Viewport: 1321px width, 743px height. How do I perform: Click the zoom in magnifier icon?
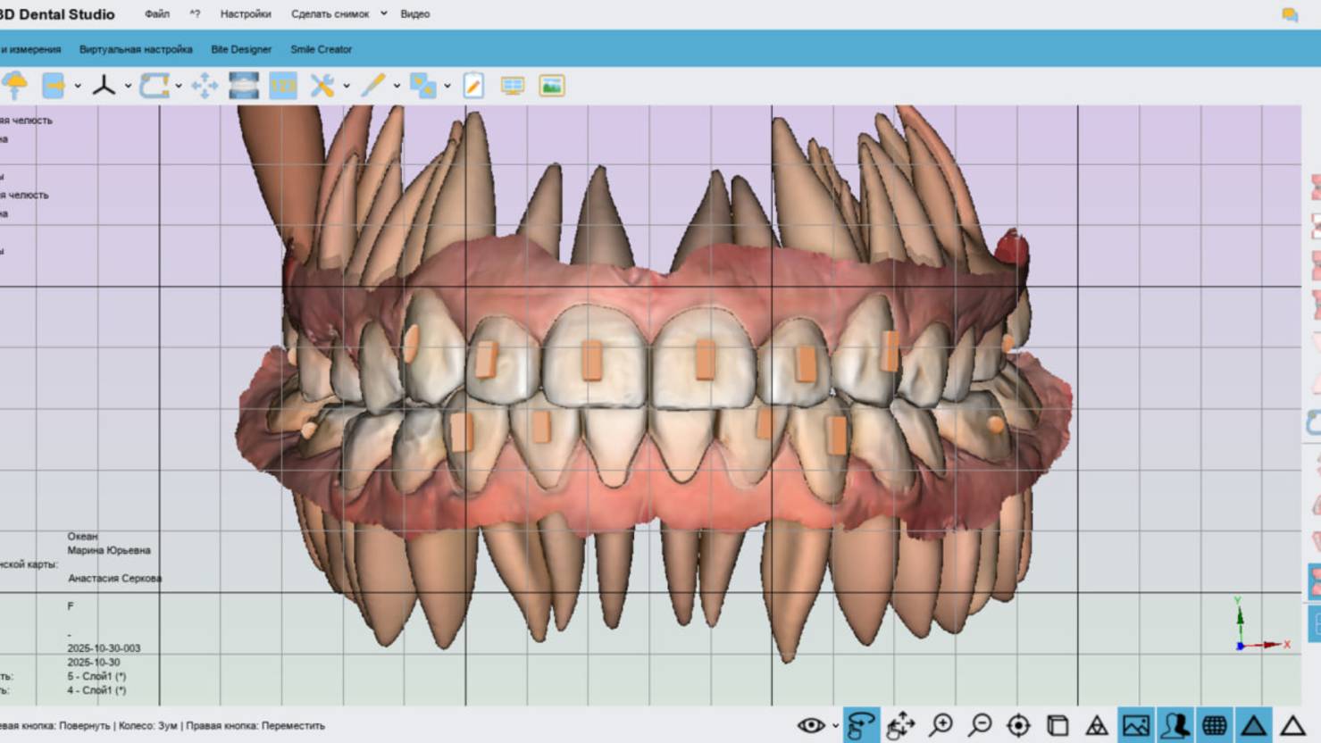941,725
